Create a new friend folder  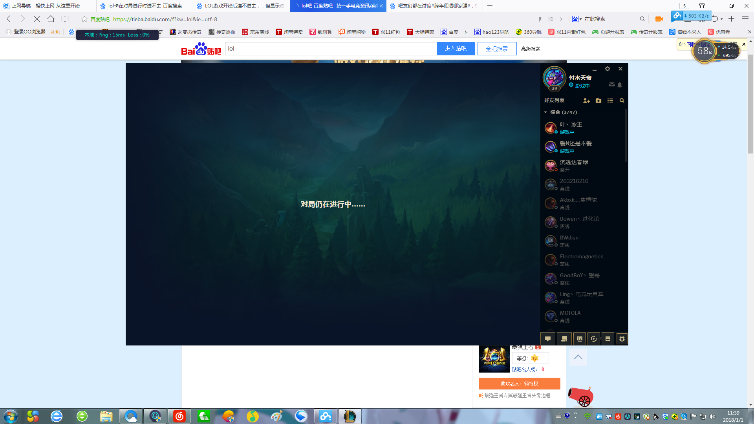pos(598,101)
